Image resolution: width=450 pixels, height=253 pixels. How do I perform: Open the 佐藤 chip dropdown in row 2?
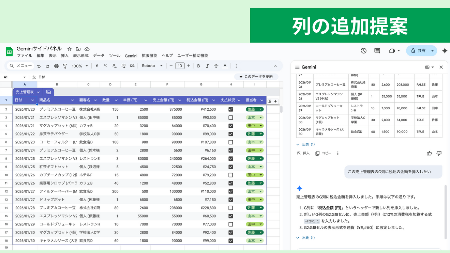tap(261, 109)
